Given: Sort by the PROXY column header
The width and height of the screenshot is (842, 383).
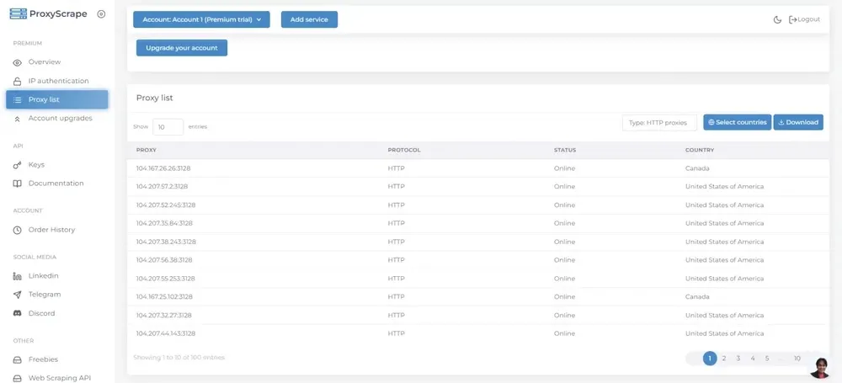Looking at the screenshot, I should pyautogui.click(x=146, y=151).
